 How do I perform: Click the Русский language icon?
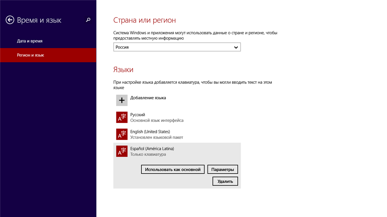pos(122,117)
